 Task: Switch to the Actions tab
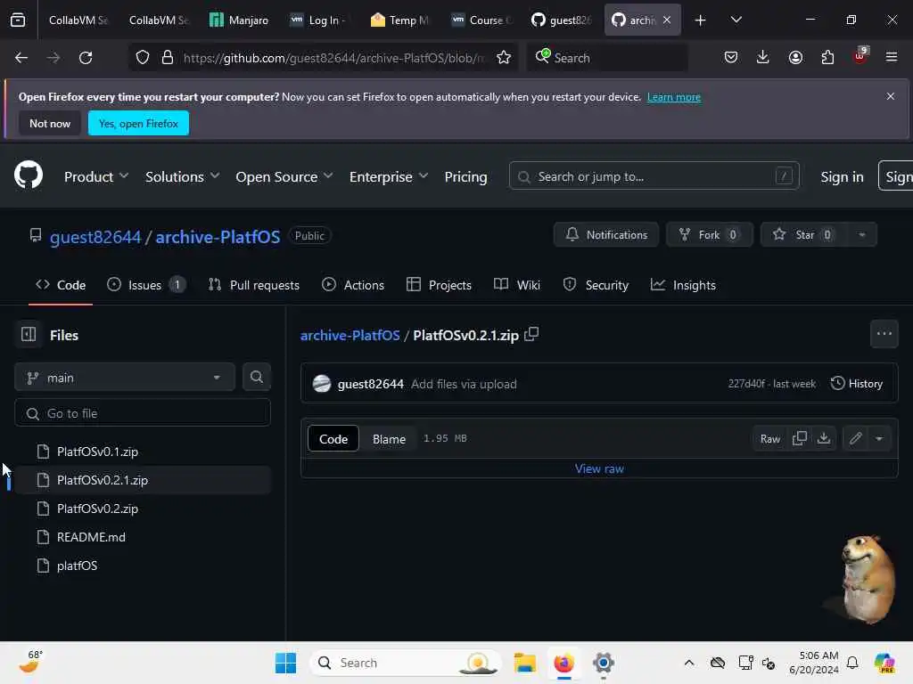click(x=353, y=285)
